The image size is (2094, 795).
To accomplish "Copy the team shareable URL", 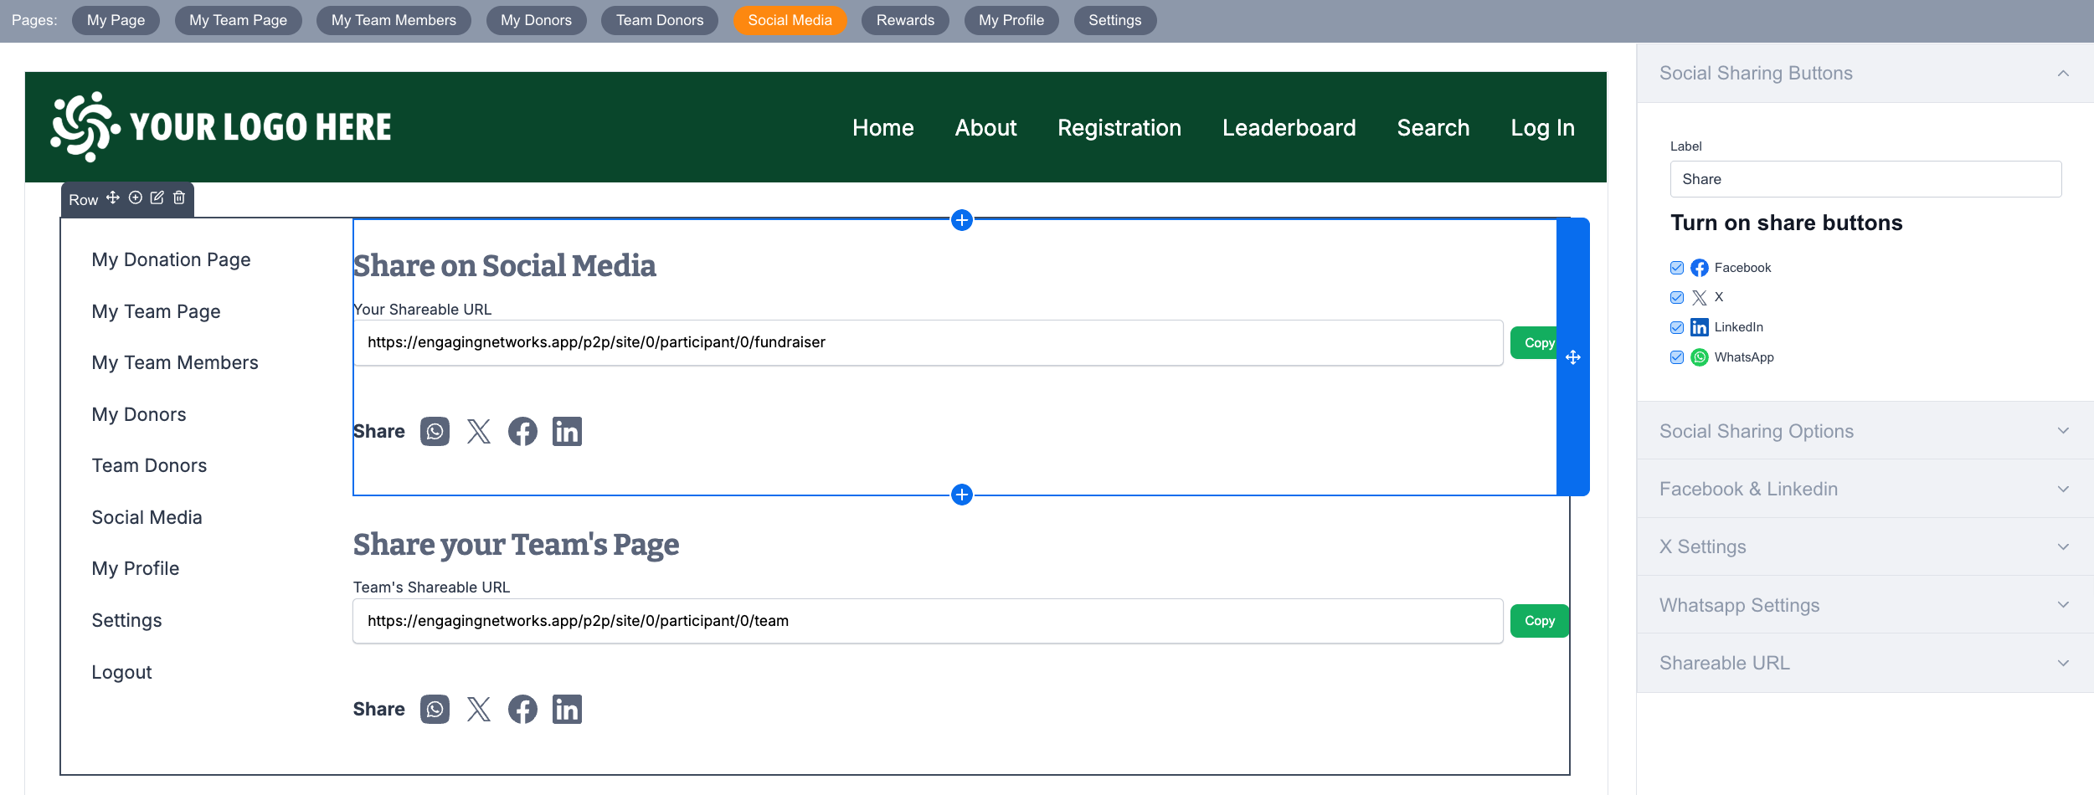I will click(1539, 621).
